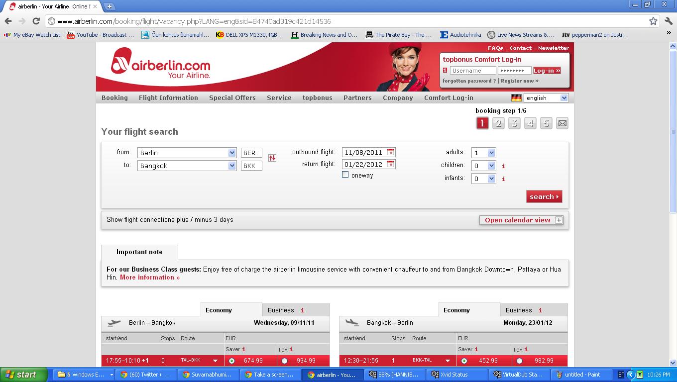Expand Open calendar view plus icon
The image size is (677, 382).
point(559,220)
